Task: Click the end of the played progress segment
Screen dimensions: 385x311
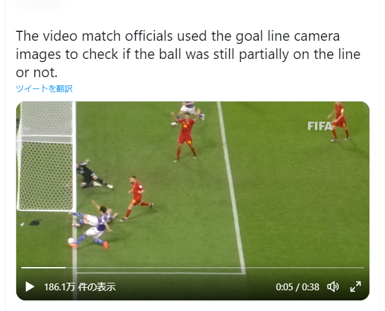Action: point(66,268)
